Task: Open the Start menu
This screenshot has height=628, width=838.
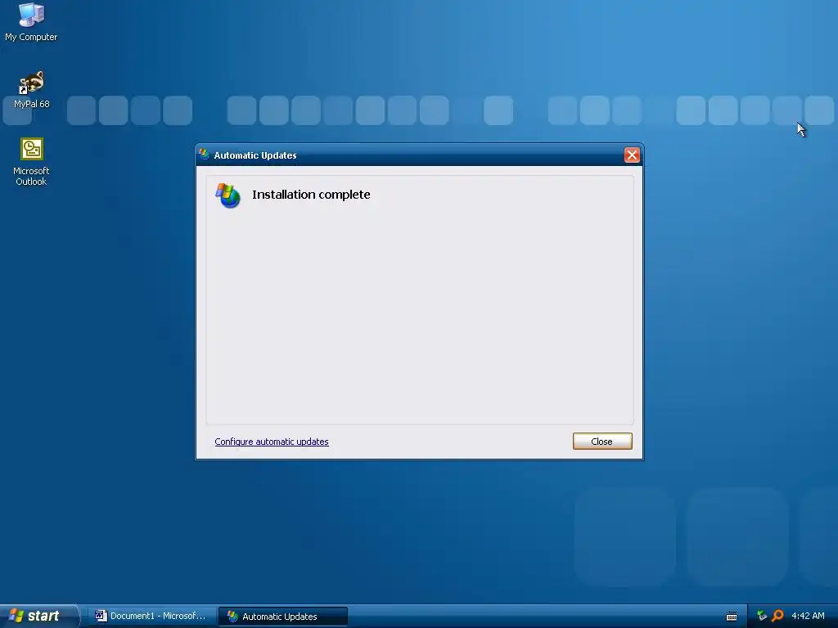Action: point(38,616)
